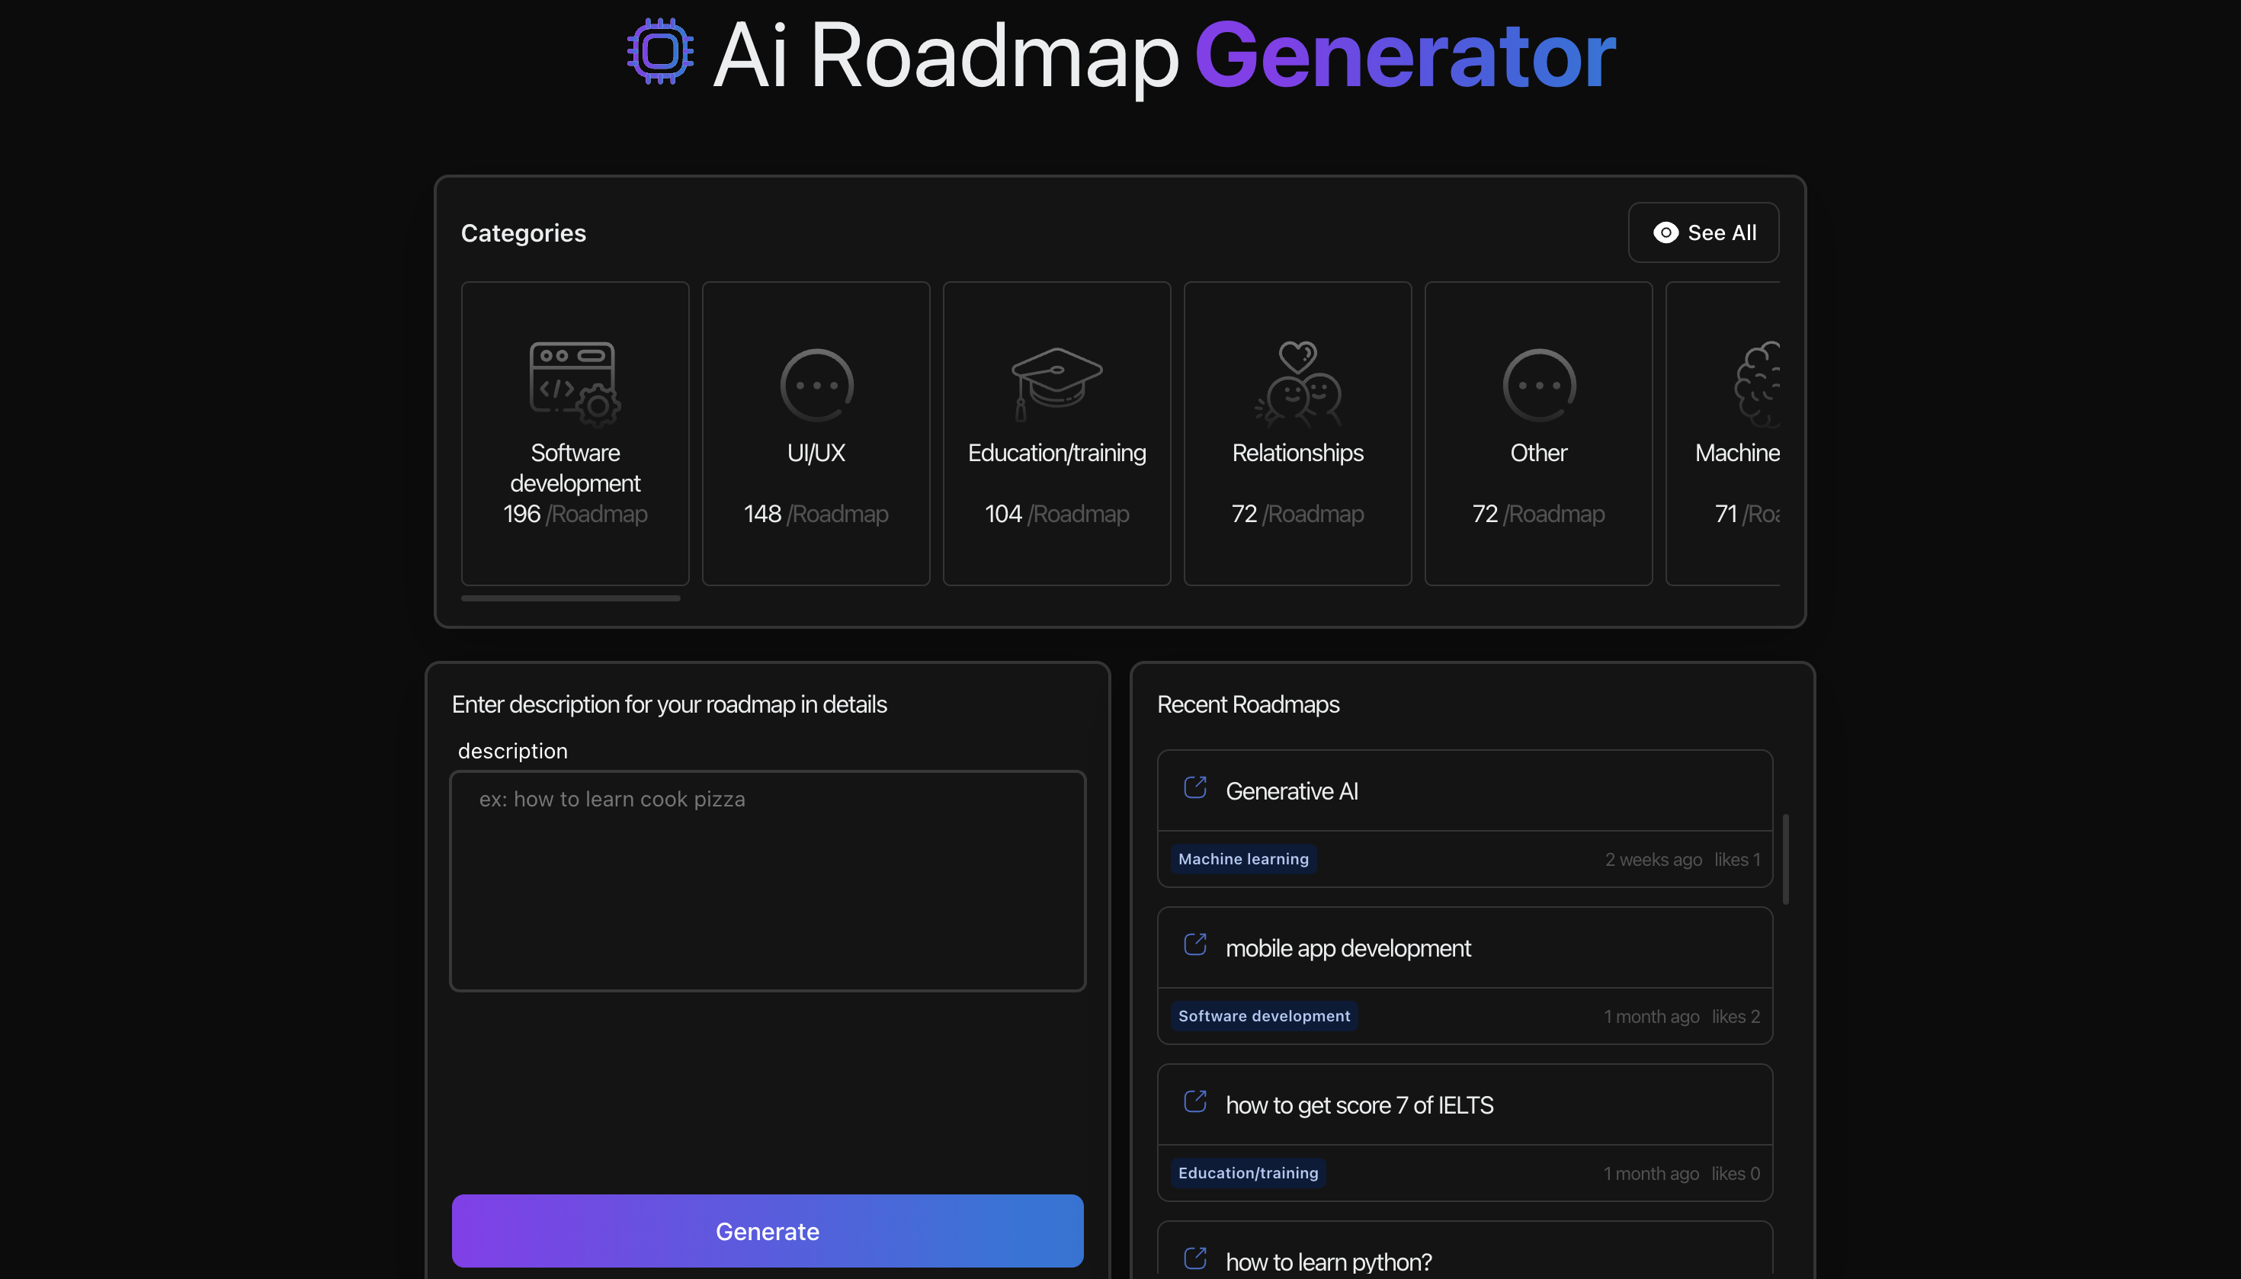The width and height of the screenshot is (2241, 1279).
Task: Click the Education/training tag badge
Action: [x=1248, y=1174]
